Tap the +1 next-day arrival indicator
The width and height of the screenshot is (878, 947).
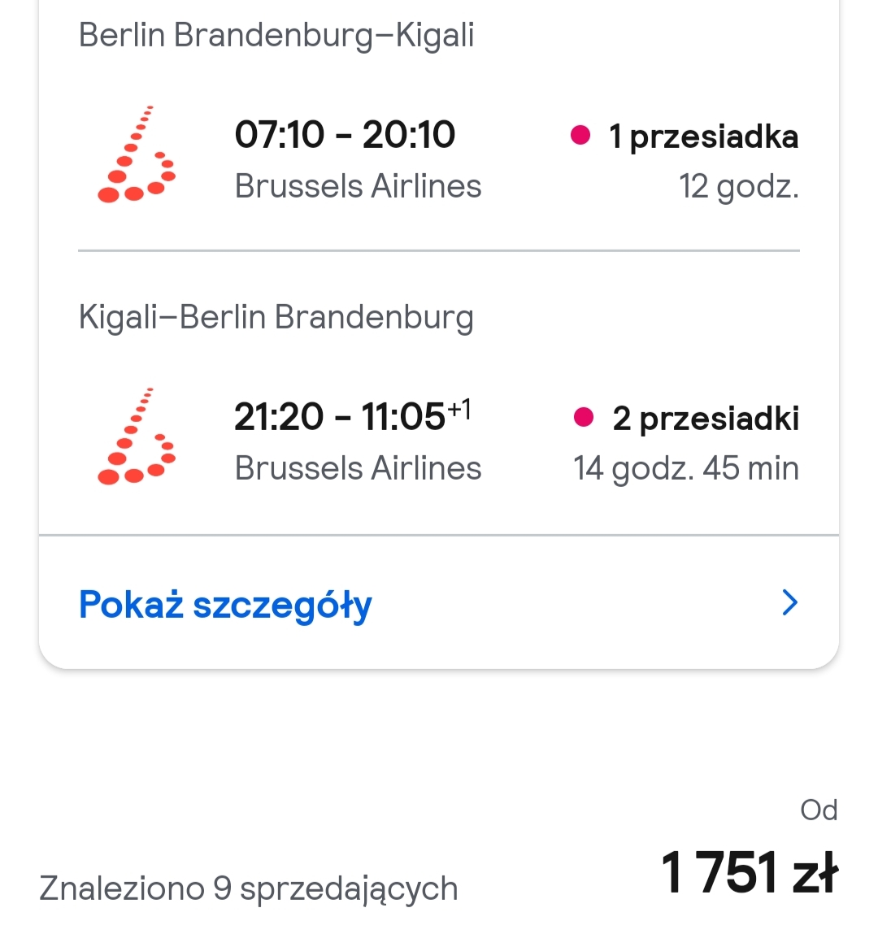(x=459, y=410)
